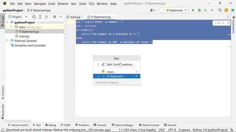
Task: Open IDE updates orange icon
Action: click(226, 10)
